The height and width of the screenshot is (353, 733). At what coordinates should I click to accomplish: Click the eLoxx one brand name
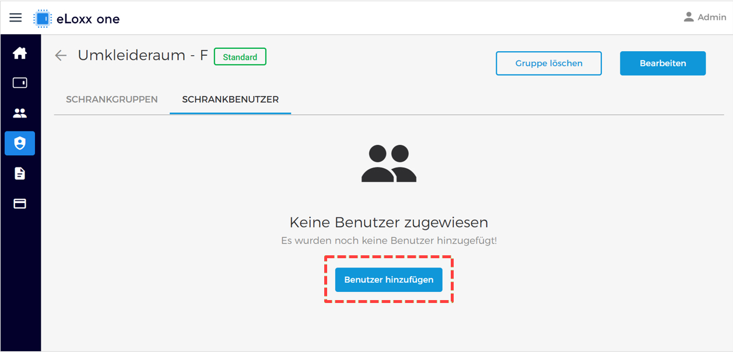(88, 19)
